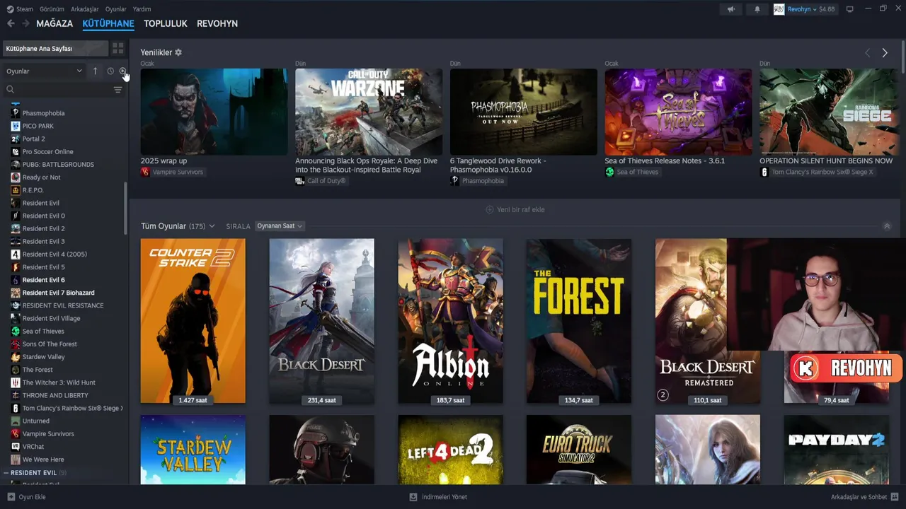906x509 pixels.
Task: Switch to grid collections view icon
Action: (x=118, y=48)
